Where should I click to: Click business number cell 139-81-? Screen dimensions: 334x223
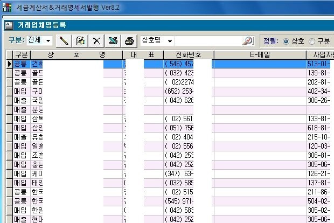[x=318, y=73]
